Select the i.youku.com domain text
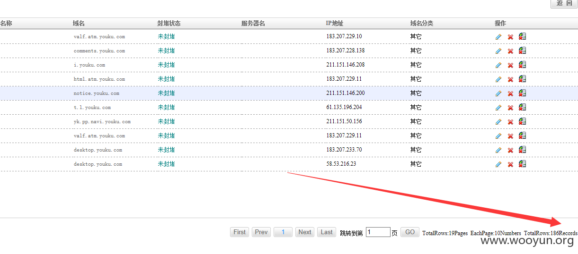The height and width of the screenshot is (254, 578). tap(89, 65)
